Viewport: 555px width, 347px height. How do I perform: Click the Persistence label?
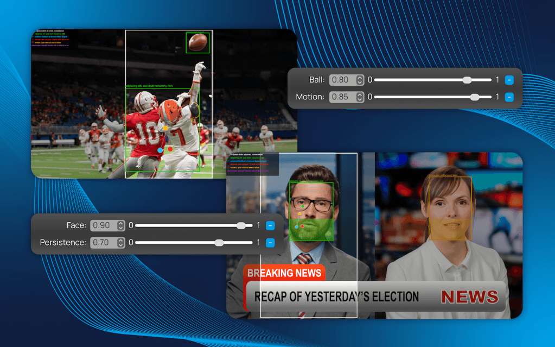click(x=63, y=243)
